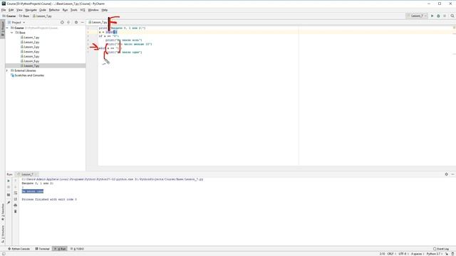456x256 pixels.
Task: Click Course breadcrumb in navigation bar
Action: point(9,16)
